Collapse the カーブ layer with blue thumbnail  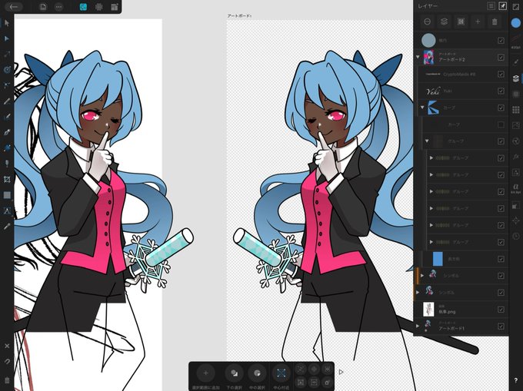click(422, 108)
